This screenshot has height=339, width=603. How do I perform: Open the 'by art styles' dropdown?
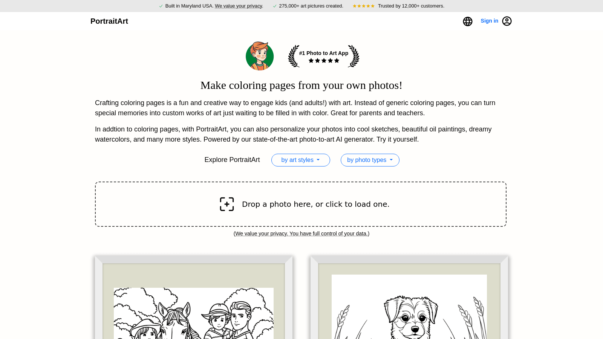click(301, 160)
